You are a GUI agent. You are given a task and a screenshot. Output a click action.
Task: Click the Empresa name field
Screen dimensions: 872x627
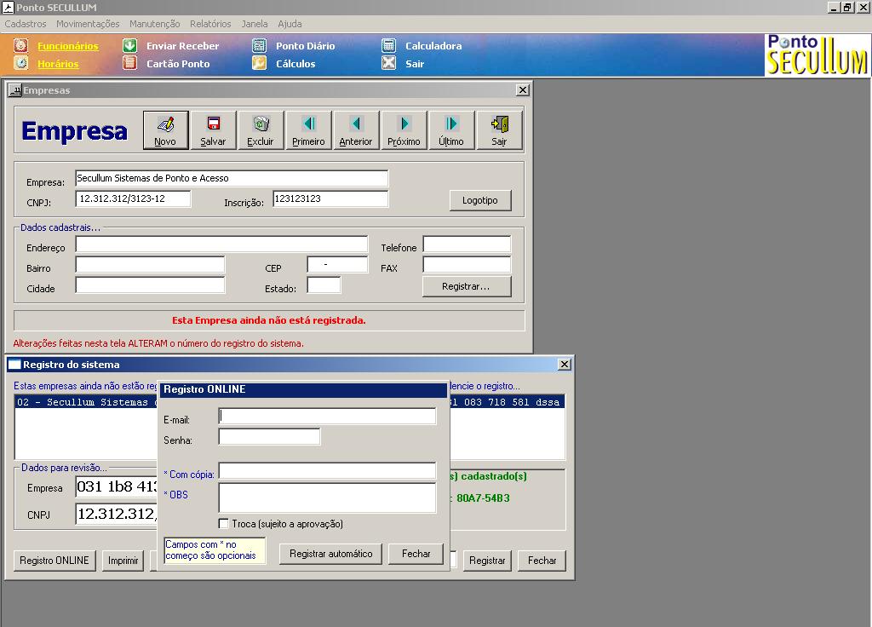point(232,178)
